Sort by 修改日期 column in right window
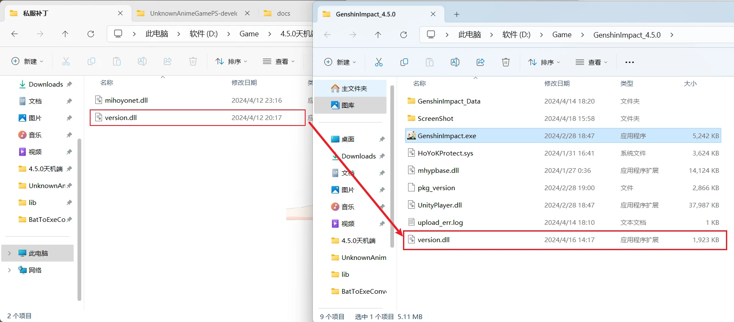Viewport: 734px width, 322px height. point(557,83)
